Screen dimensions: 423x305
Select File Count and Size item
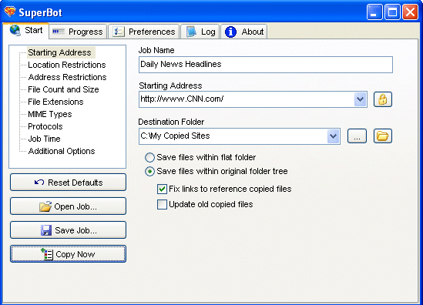point(63,89)
